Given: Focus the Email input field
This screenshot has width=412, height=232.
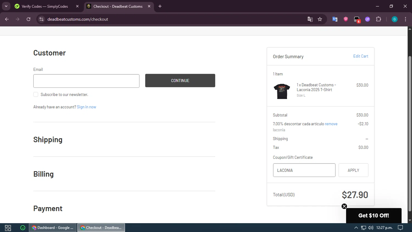Looking at the screenshot, I should point(86,81).
